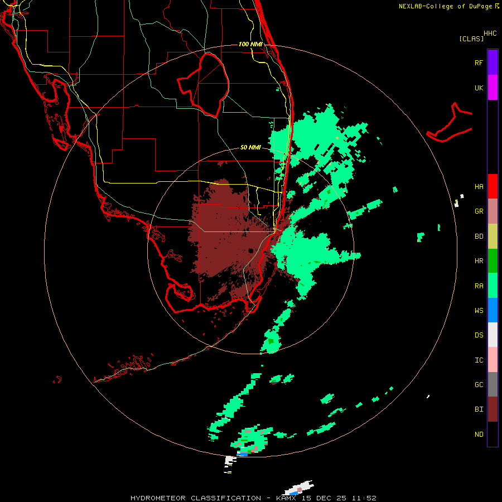Click the GC gray legend swatch
This screenshot has width=502, height=502.
click(x=493, y=384)
